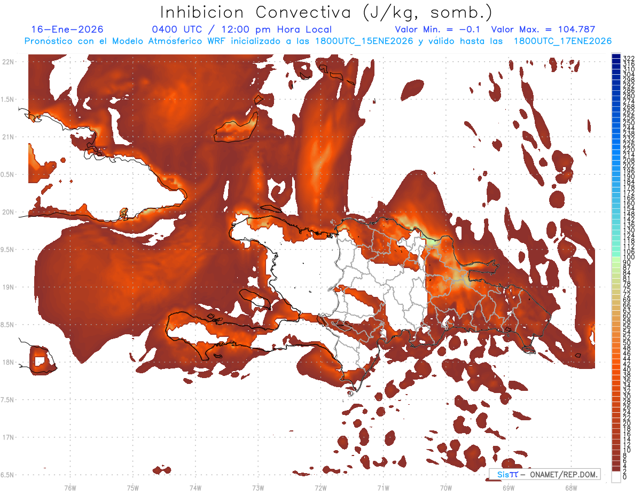Click the "0400 UTC / 12:00 pm Hora Local" time text
The width and height of the screenshot is (641, 495).
pyautogui.click(x=242, y=30)
